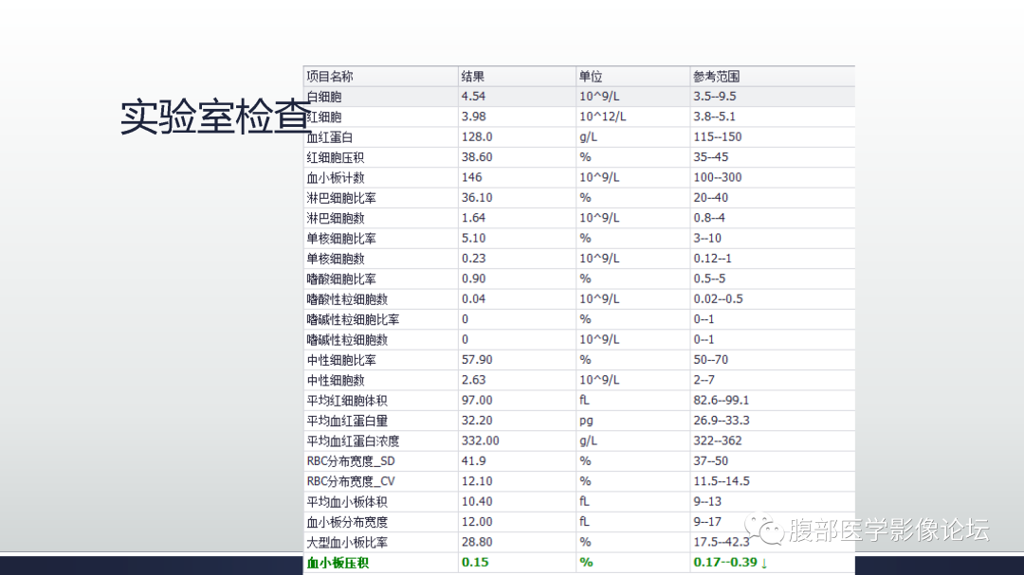Viewport: 1024px width, 575px height.
Task: Click reference range 3.8--5.1
Action: point(715,117)
